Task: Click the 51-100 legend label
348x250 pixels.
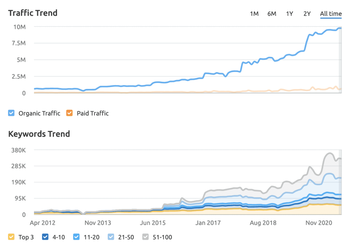Action: (162, 237)
